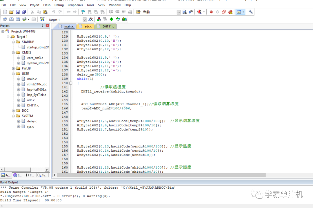Open the Flash menu

[x=47, y=5]
